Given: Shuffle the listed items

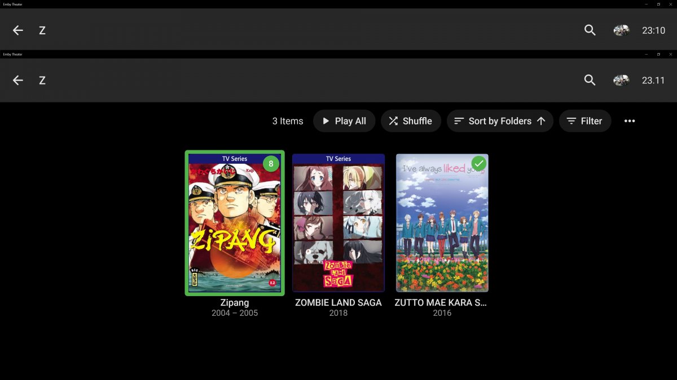Looking at the screenshot, I should tap(411, 121).
